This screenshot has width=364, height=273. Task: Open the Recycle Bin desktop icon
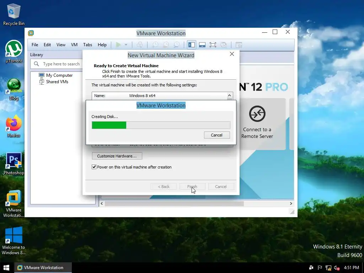click(x=14, y=15)
